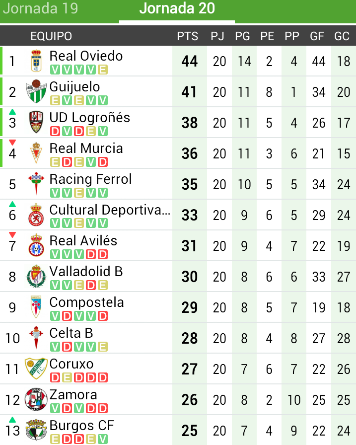Select the Coruxo team badge

[x=36, y=369]
